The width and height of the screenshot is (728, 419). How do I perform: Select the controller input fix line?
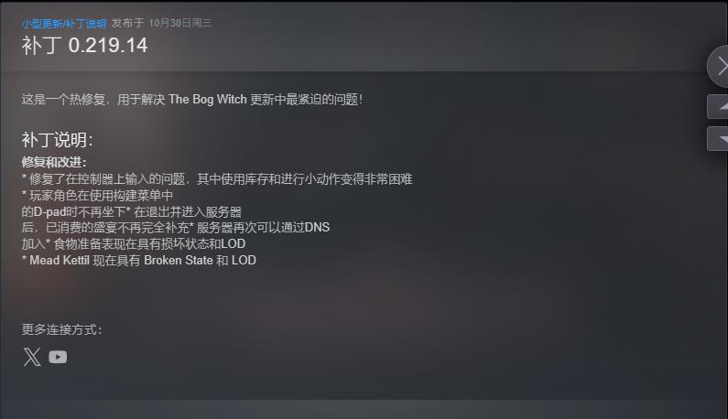tap(217, 178)
